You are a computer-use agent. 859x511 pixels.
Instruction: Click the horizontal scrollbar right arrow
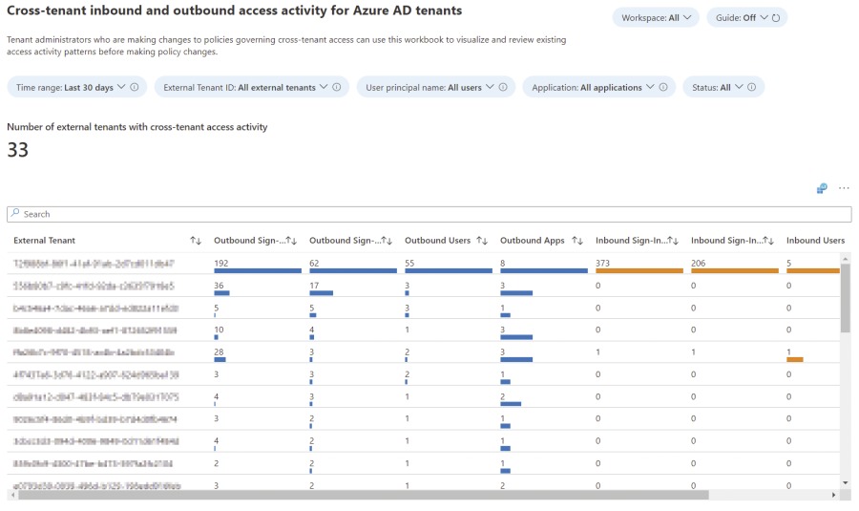coord(834,495)
